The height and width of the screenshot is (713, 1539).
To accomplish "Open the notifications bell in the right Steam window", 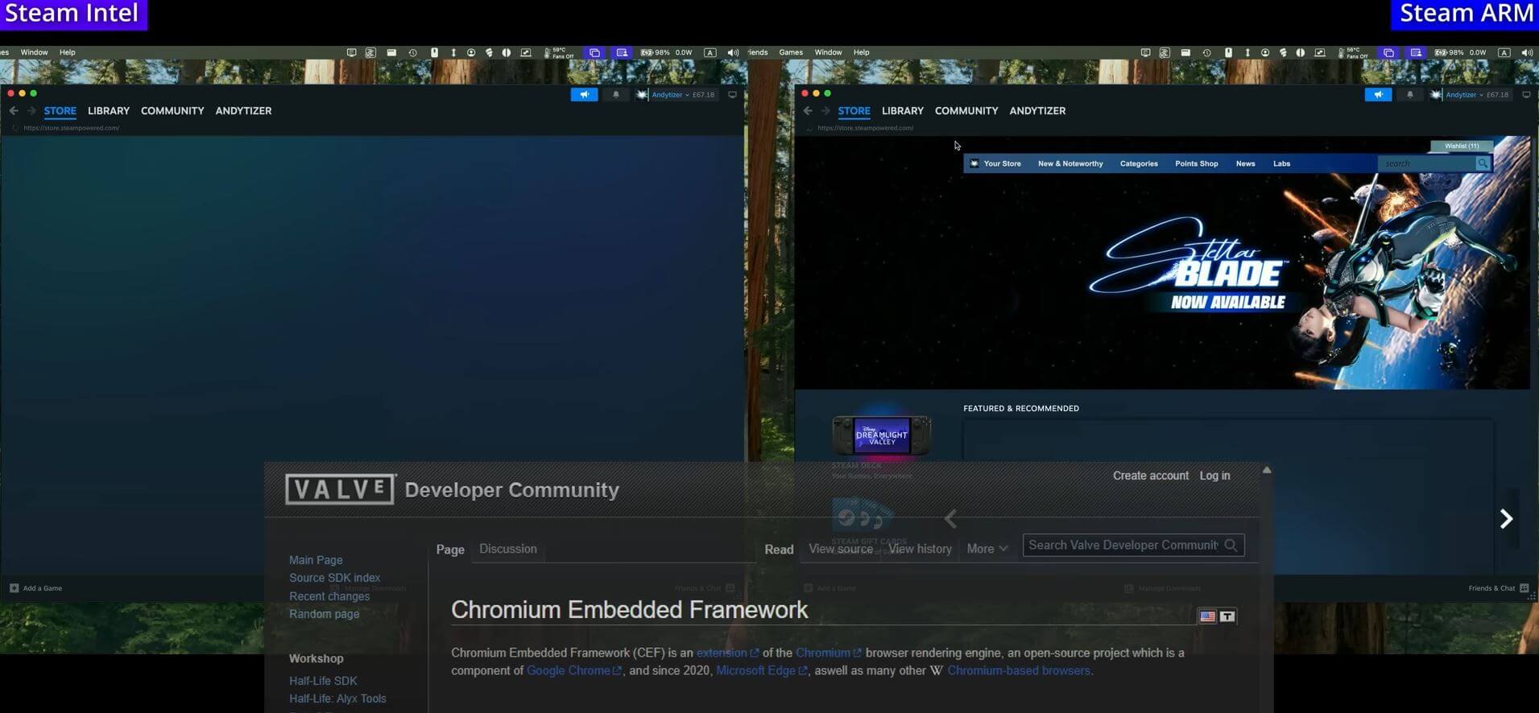I will point(1410,95).
